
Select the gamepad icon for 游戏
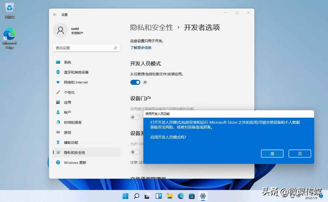[58, 132]
